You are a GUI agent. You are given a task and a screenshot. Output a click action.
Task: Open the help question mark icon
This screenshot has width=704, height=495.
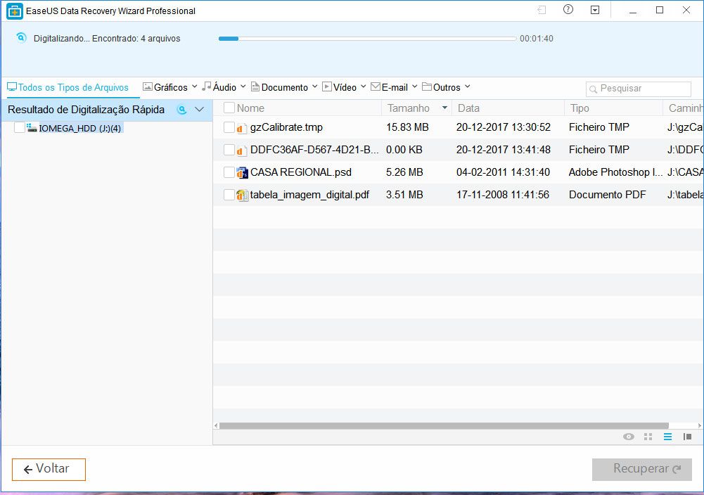[x=568, y=10]
